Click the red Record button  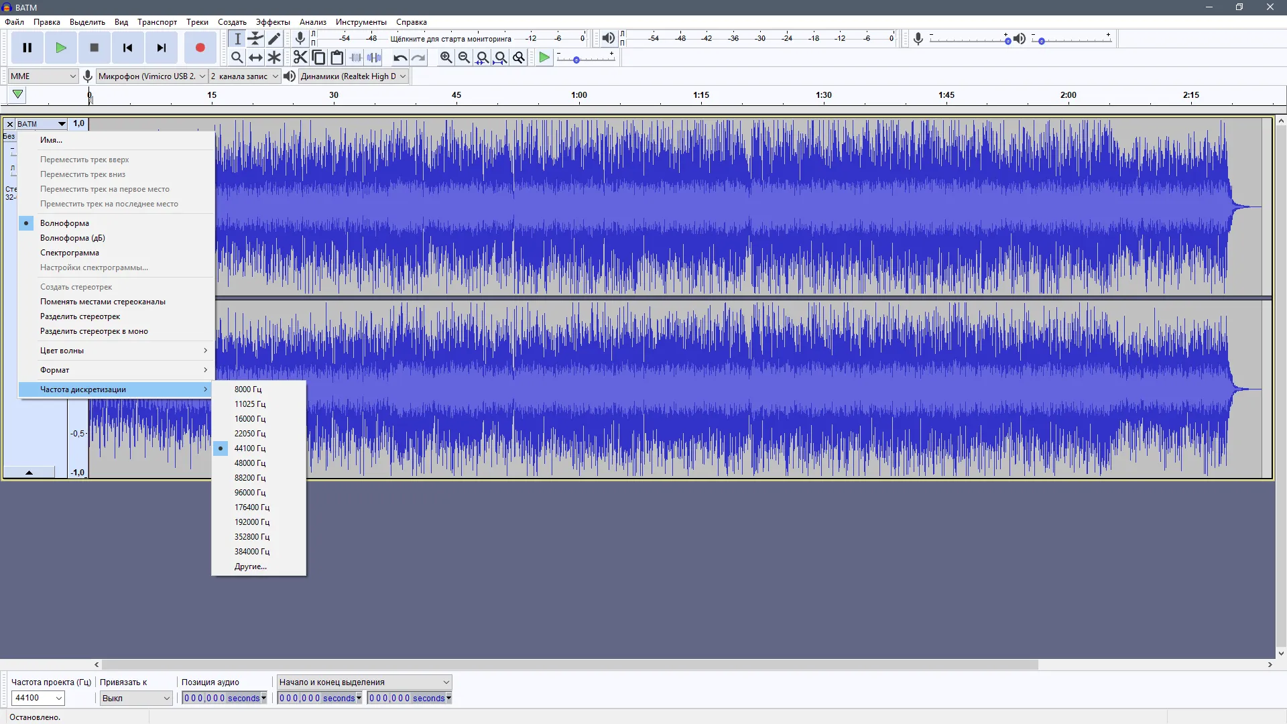[200, 48]
